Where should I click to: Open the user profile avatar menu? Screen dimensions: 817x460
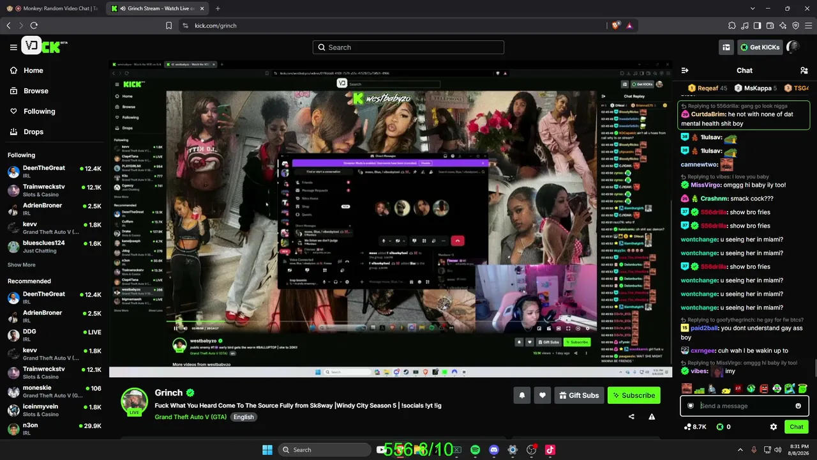(x=793, y=47)
